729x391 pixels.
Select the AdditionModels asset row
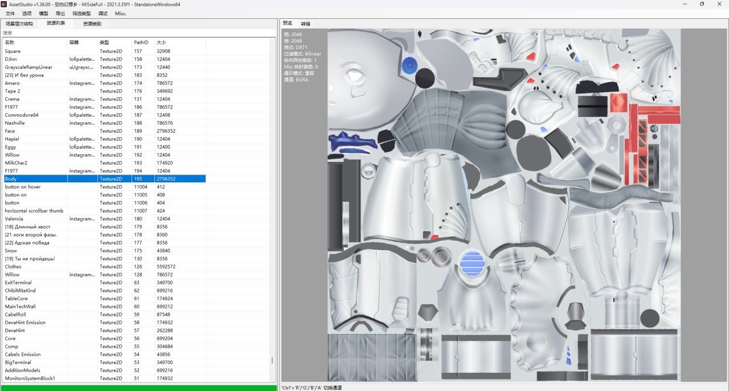click(x=104, y=370)
